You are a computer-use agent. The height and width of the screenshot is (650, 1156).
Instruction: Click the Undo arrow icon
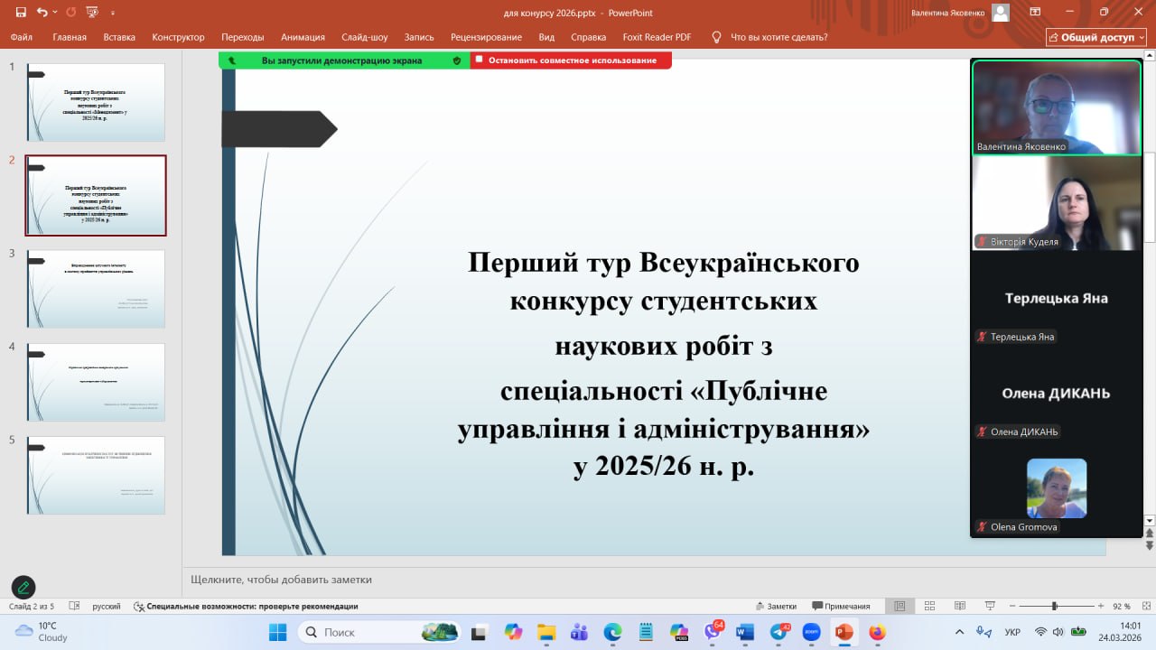tap(42, 13)
